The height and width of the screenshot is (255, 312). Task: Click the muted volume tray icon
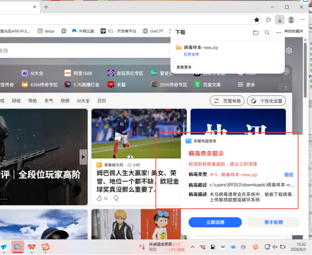pyautogui.click(x=275, y=247)
